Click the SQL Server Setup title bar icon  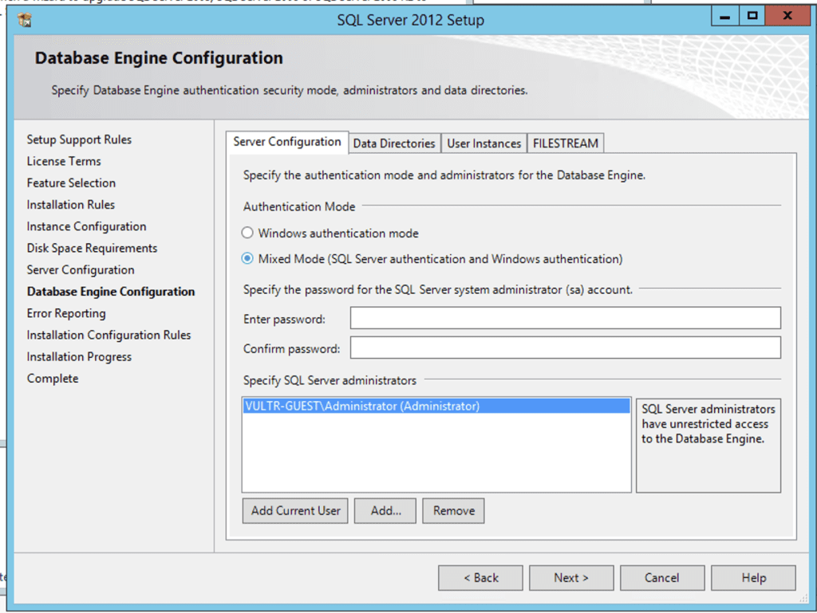pos(24,19)
